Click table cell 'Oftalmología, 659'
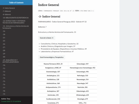This screenshot has height=104, width=139. pos(83,95)
